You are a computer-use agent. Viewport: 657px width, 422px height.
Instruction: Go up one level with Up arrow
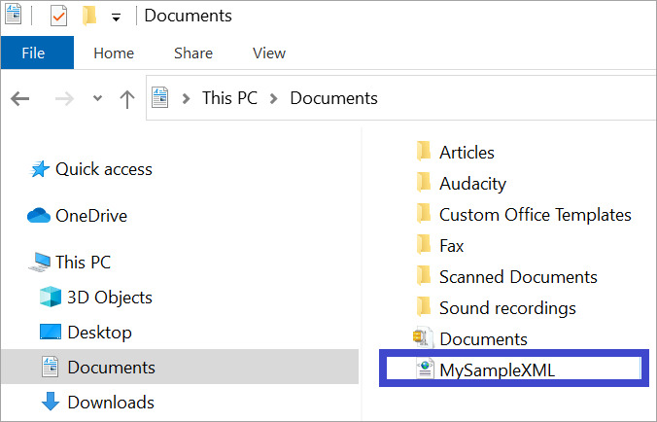[126, 98]
